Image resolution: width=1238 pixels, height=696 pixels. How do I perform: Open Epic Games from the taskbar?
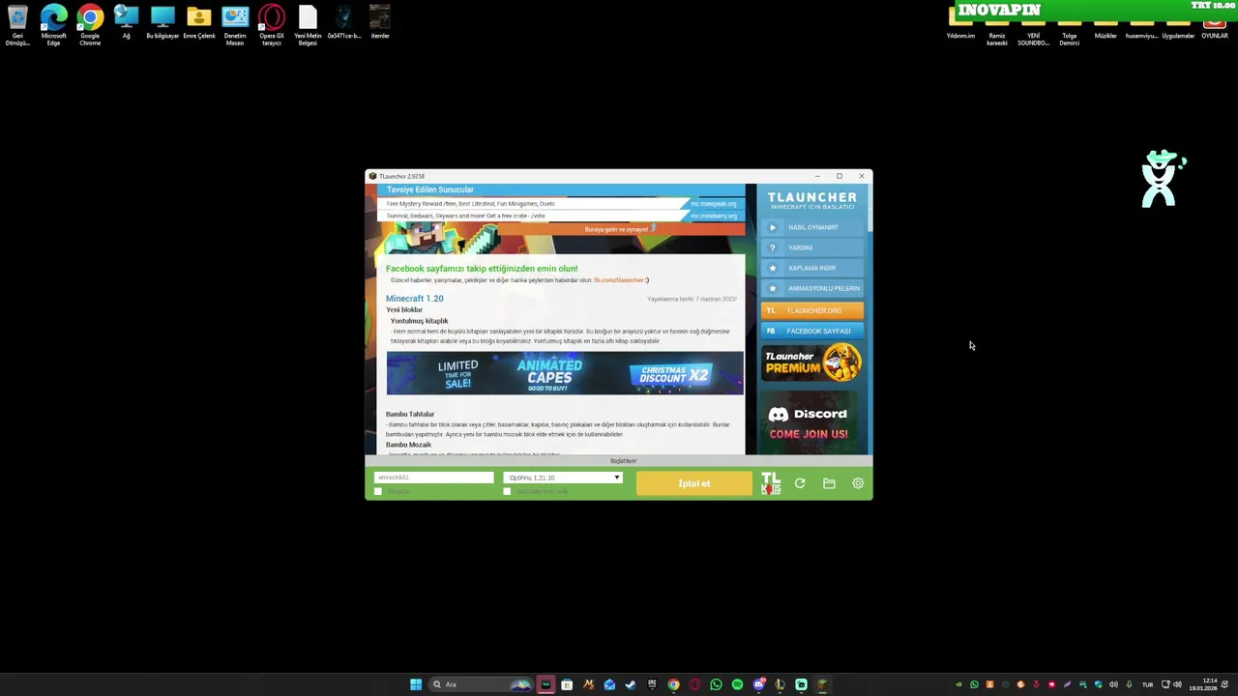click(652, 684)
